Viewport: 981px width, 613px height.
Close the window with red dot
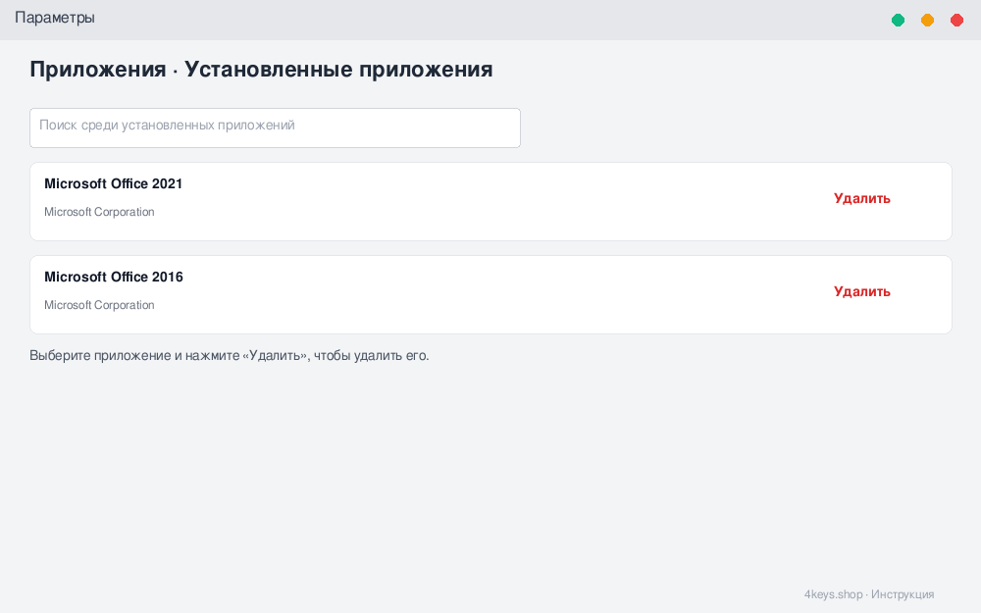click(956, 20)
